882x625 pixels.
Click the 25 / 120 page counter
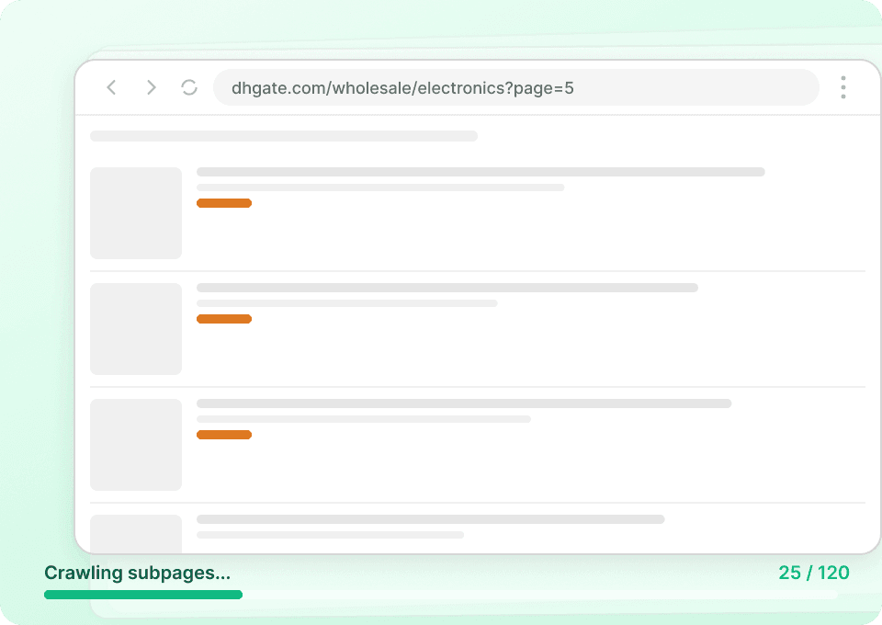pos(814,573)
